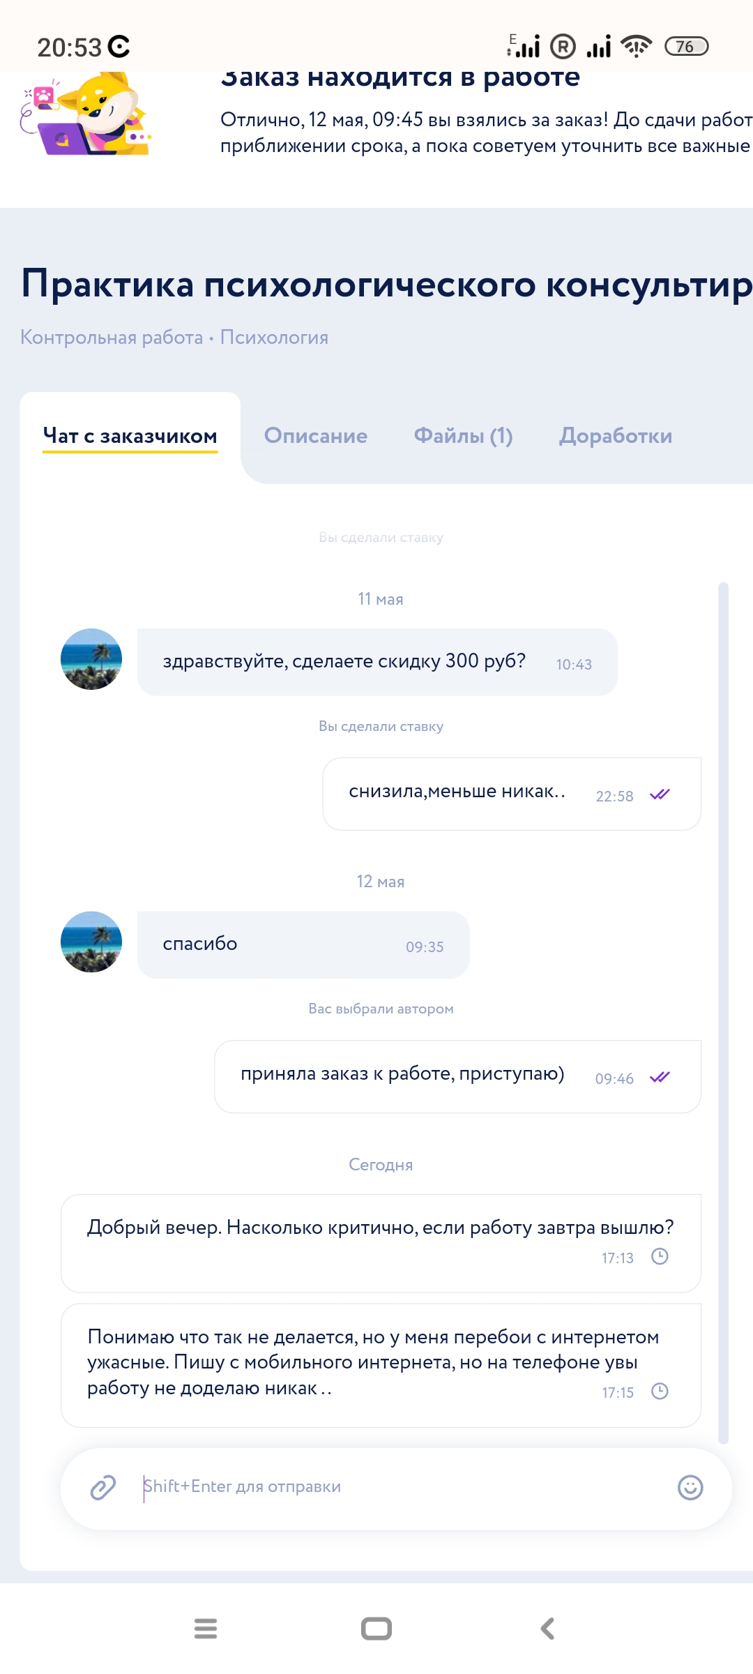Click the chat scrollbar on the right
Image resolution: width=753 pixels, height=1674 pixels.
(x=723, y=1011)
